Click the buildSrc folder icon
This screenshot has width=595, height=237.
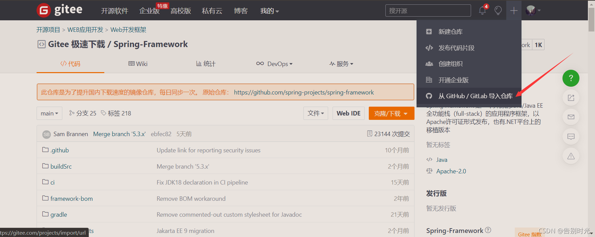[x=45, y=166]
